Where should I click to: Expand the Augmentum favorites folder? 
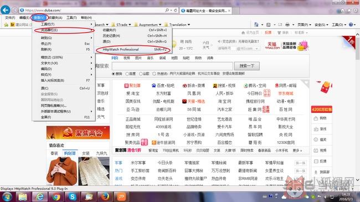148,24
